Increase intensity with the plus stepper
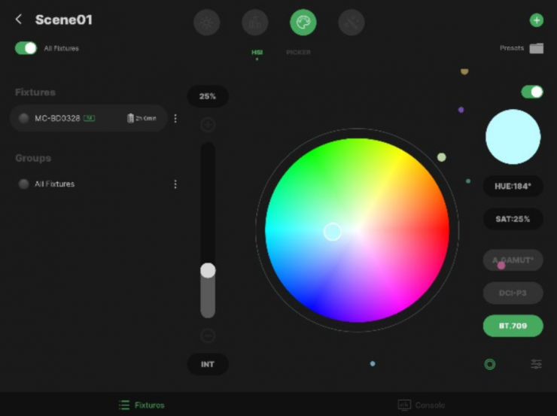 click(208, 125)
